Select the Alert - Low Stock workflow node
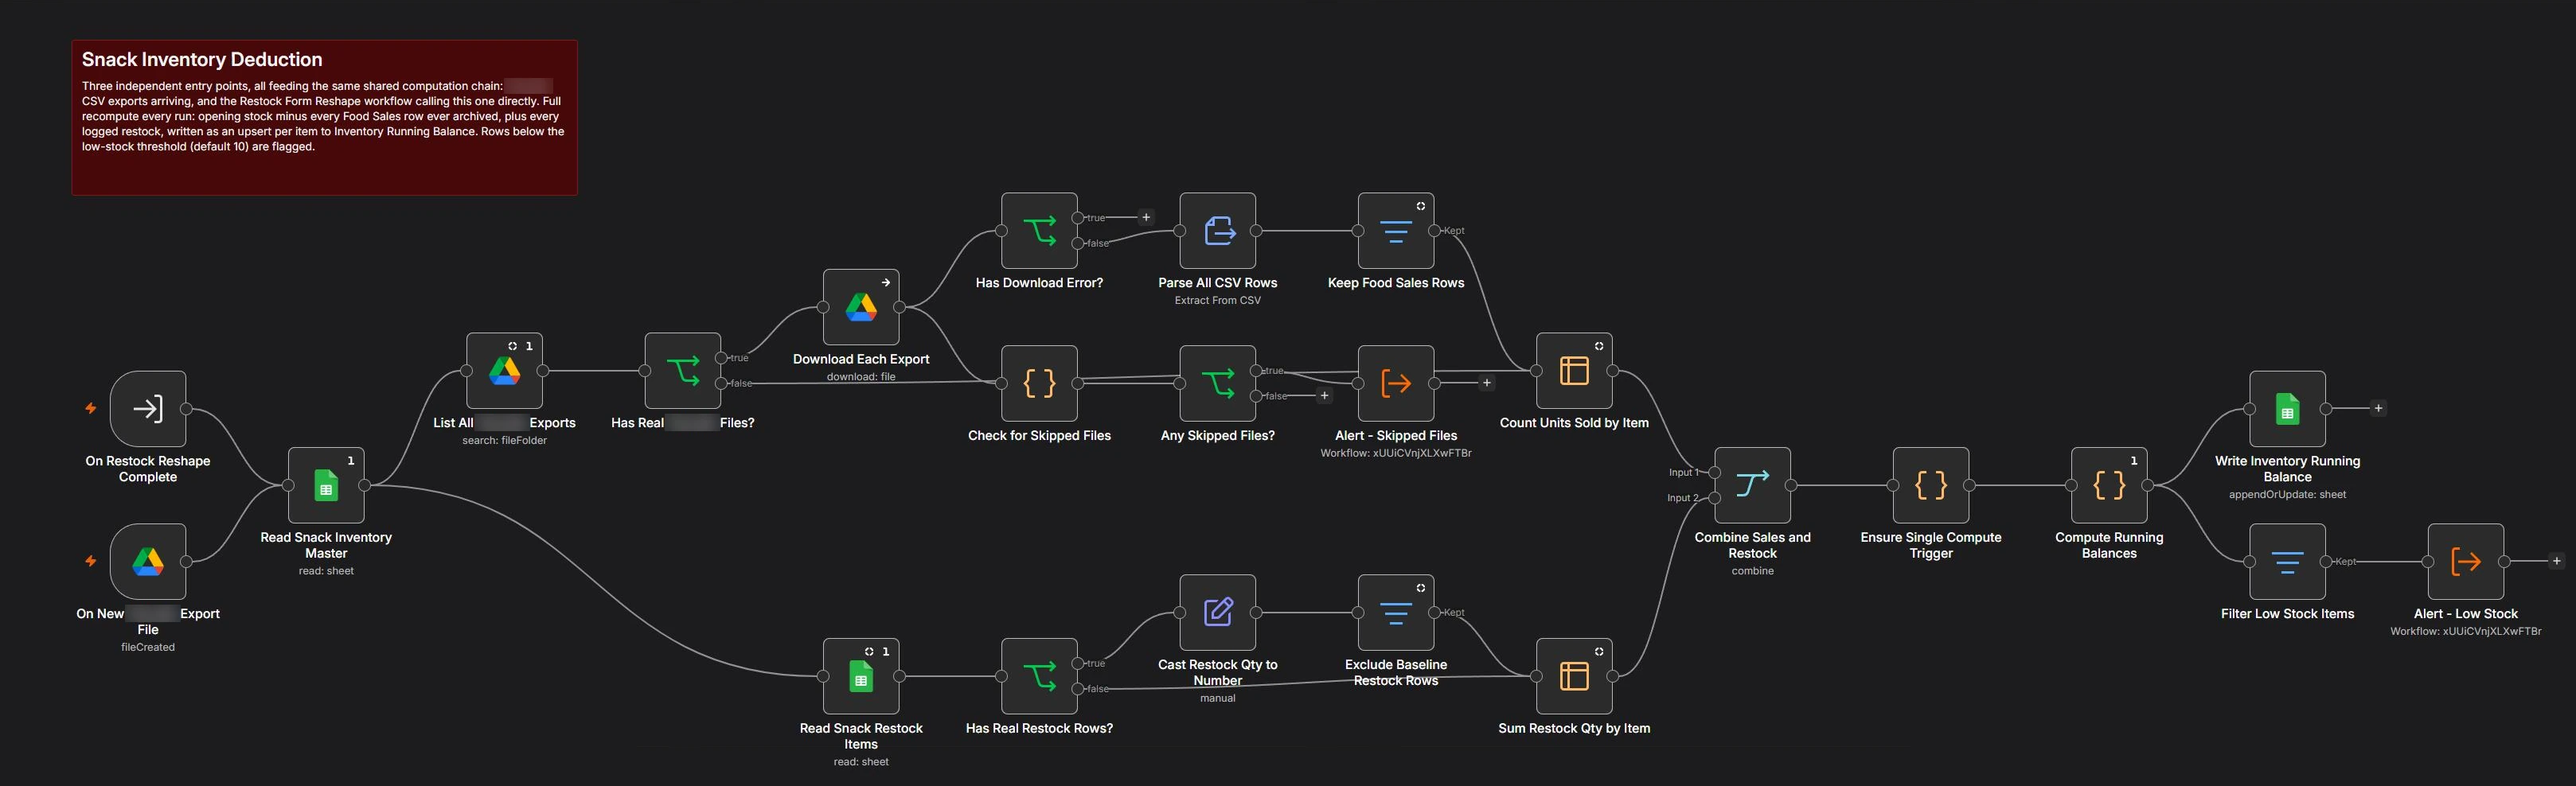This screenshot has height=786, width=2576. (2466, 562)
